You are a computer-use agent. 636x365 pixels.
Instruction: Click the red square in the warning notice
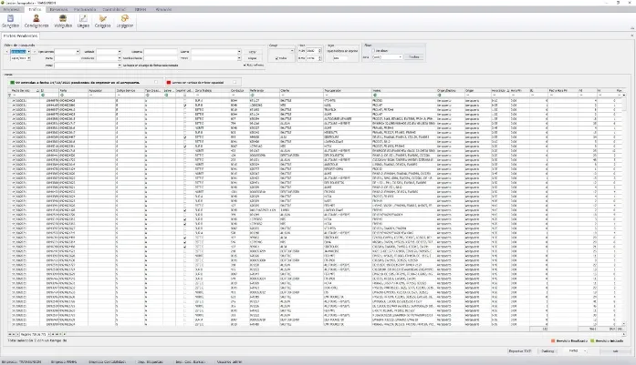pos(169,82)
